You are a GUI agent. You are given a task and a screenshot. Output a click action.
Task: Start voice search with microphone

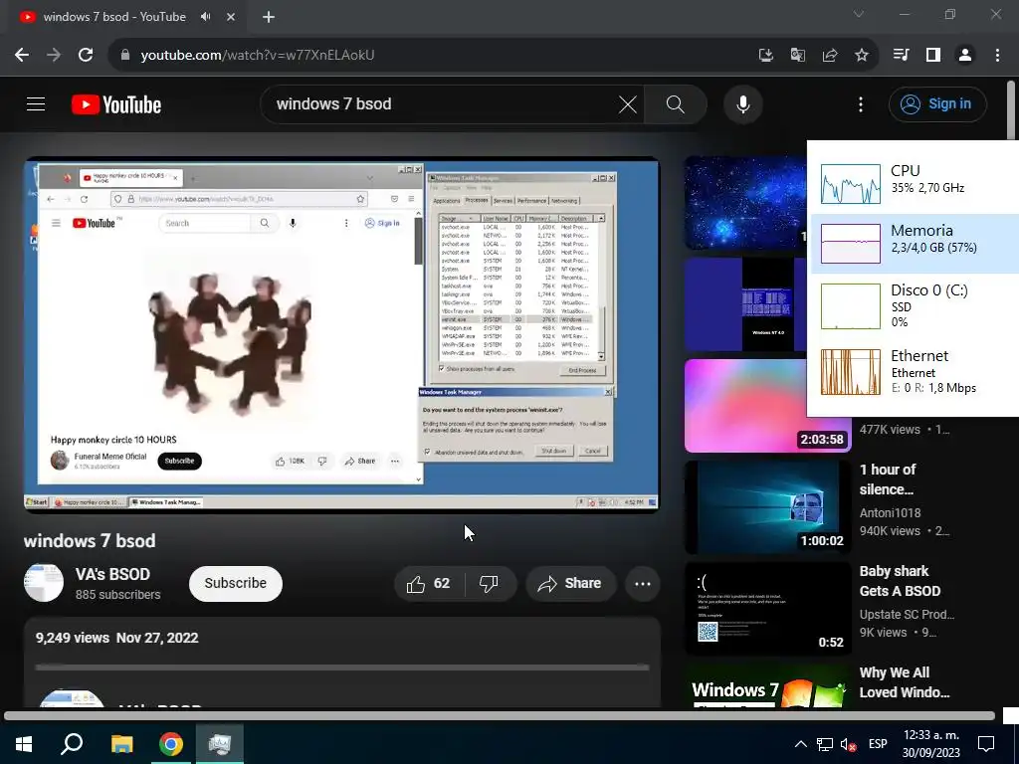click(742, 103)
